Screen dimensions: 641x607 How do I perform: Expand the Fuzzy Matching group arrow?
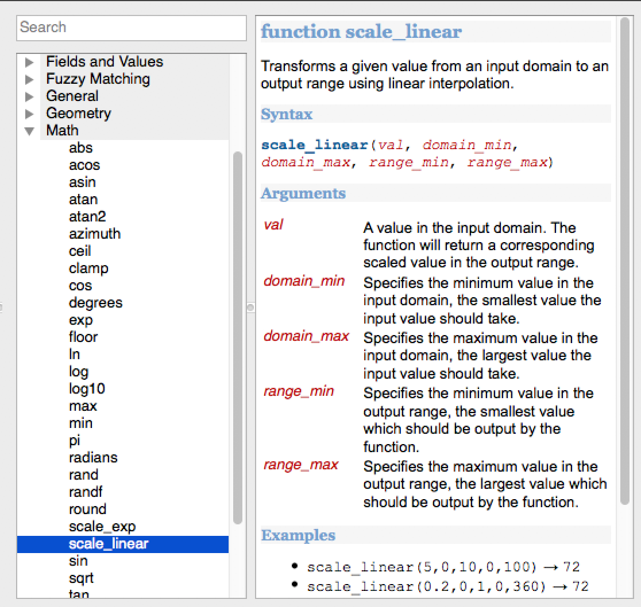click(29, 79)
